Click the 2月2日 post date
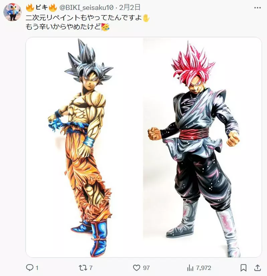Screen dimensions: 267x276 pos(130,8)
